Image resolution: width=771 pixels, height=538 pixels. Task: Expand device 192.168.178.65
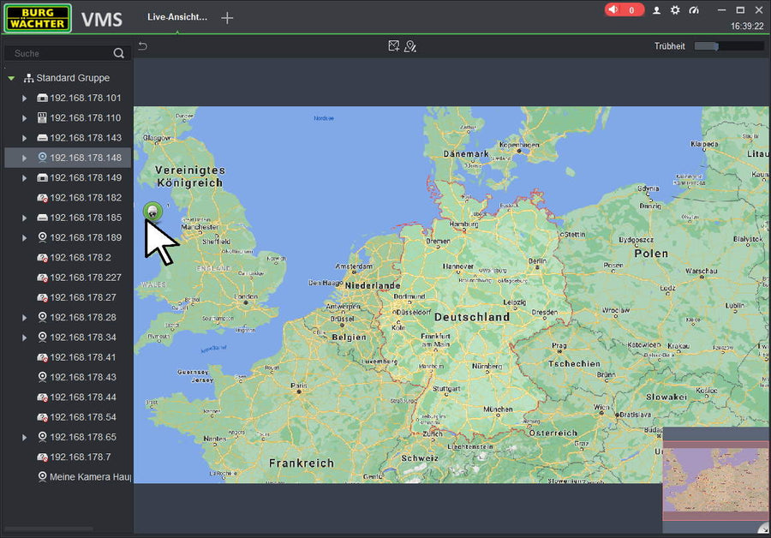25,438
